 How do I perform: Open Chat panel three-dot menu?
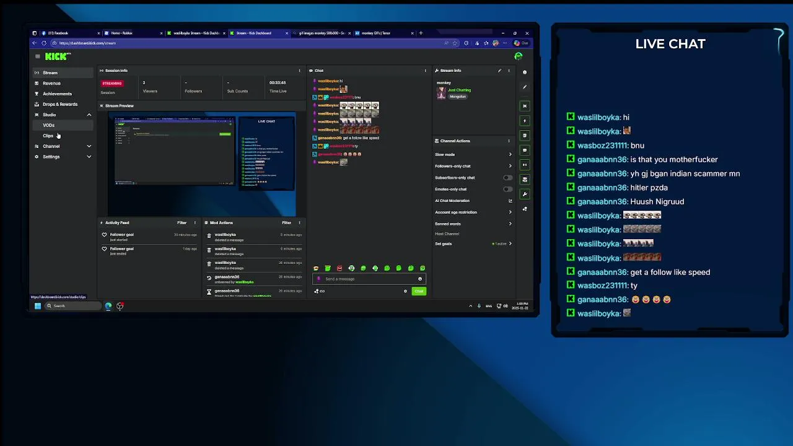(425, 71)
